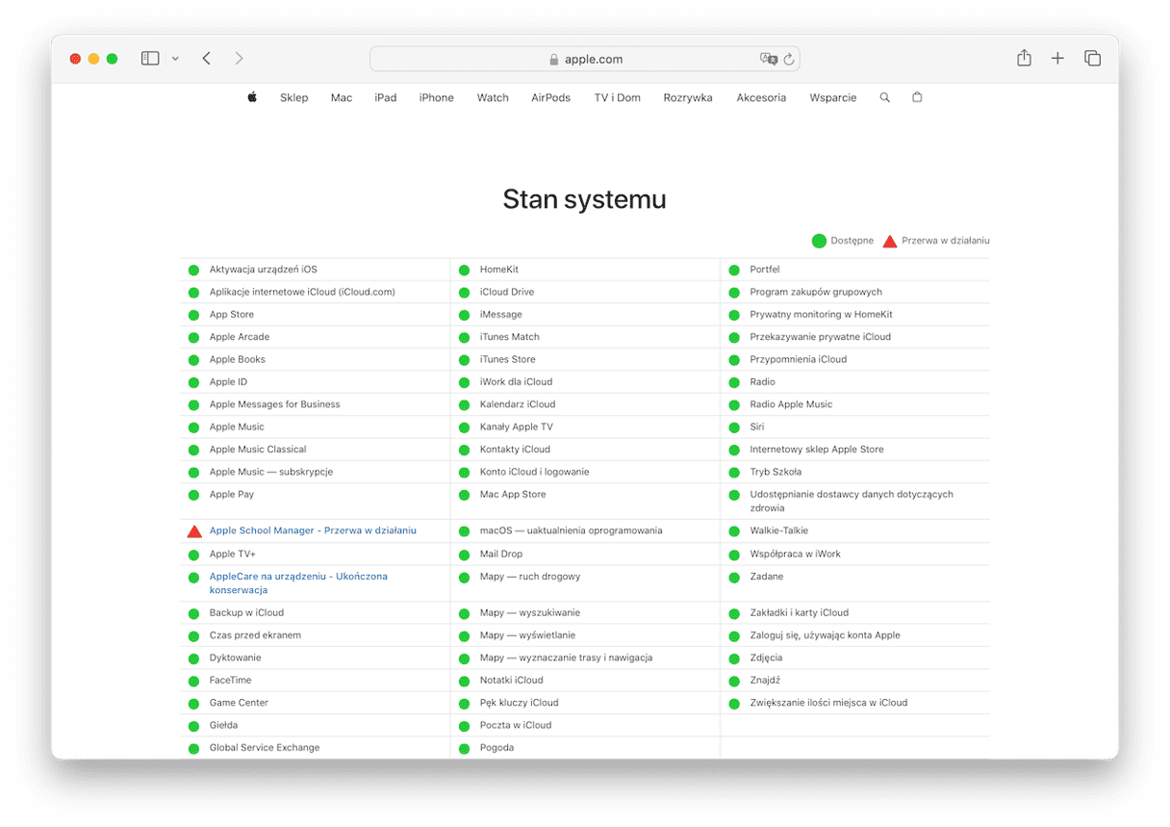
Task: Click the Stan systemu heading
Action: coord(585,199)
